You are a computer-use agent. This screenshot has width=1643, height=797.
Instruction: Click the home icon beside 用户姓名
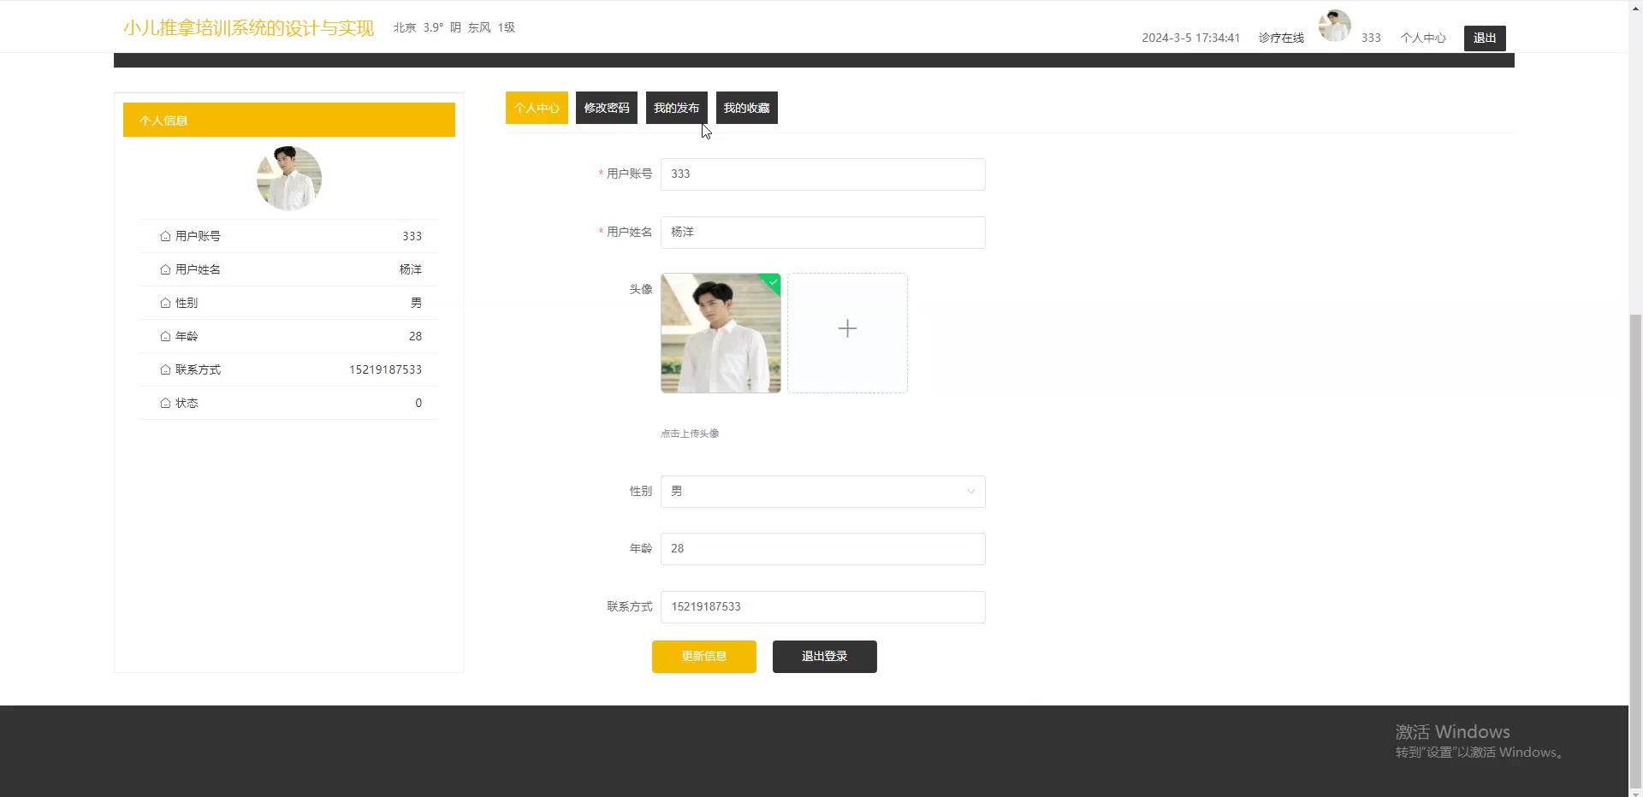[165, 269]
